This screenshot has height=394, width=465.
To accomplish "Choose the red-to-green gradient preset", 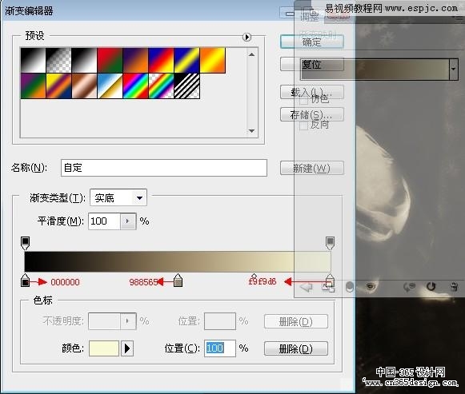I will 110,60.
